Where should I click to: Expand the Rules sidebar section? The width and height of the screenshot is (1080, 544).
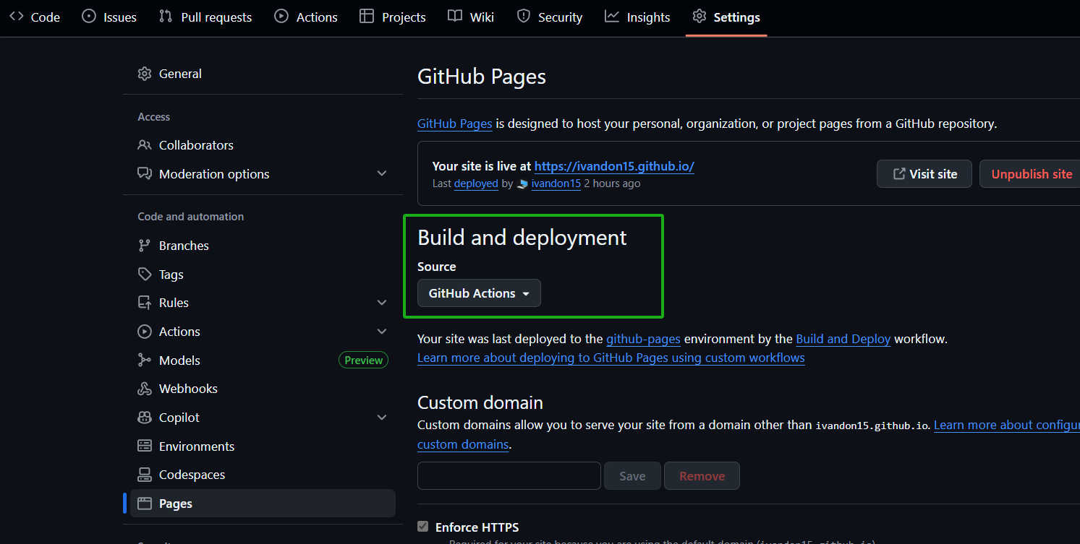pos(382,303)
